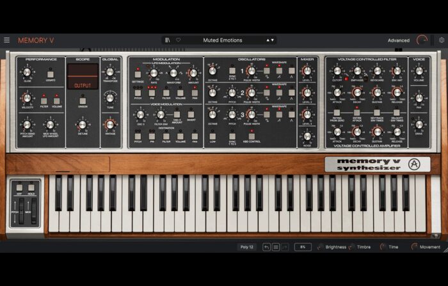The height and width of the screenshot is (286, 448).
Task: Toggle Voice Modulation Osc 3 Amount button
Action: click(177, 115)
